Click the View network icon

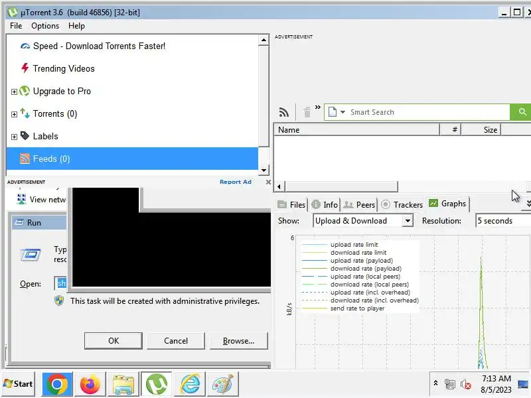tap(21, 200)
